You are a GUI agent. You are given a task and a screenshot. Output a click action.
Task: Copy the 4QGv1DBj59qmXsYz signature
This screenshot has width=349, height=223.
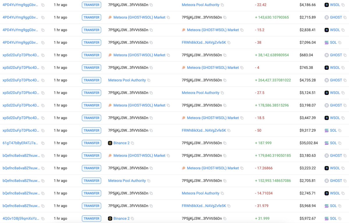pos(43,218)
